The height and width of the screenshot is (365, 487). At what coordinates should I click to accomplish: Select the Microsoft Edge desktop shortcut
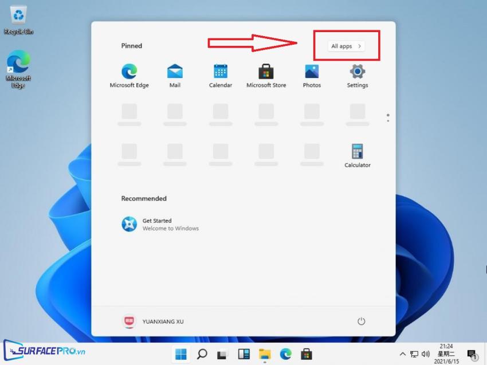coord(18,69)
